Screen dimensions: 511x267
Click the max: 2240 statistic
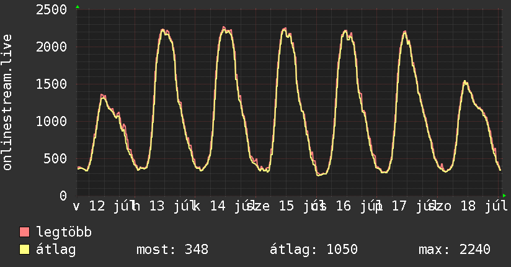455,250
